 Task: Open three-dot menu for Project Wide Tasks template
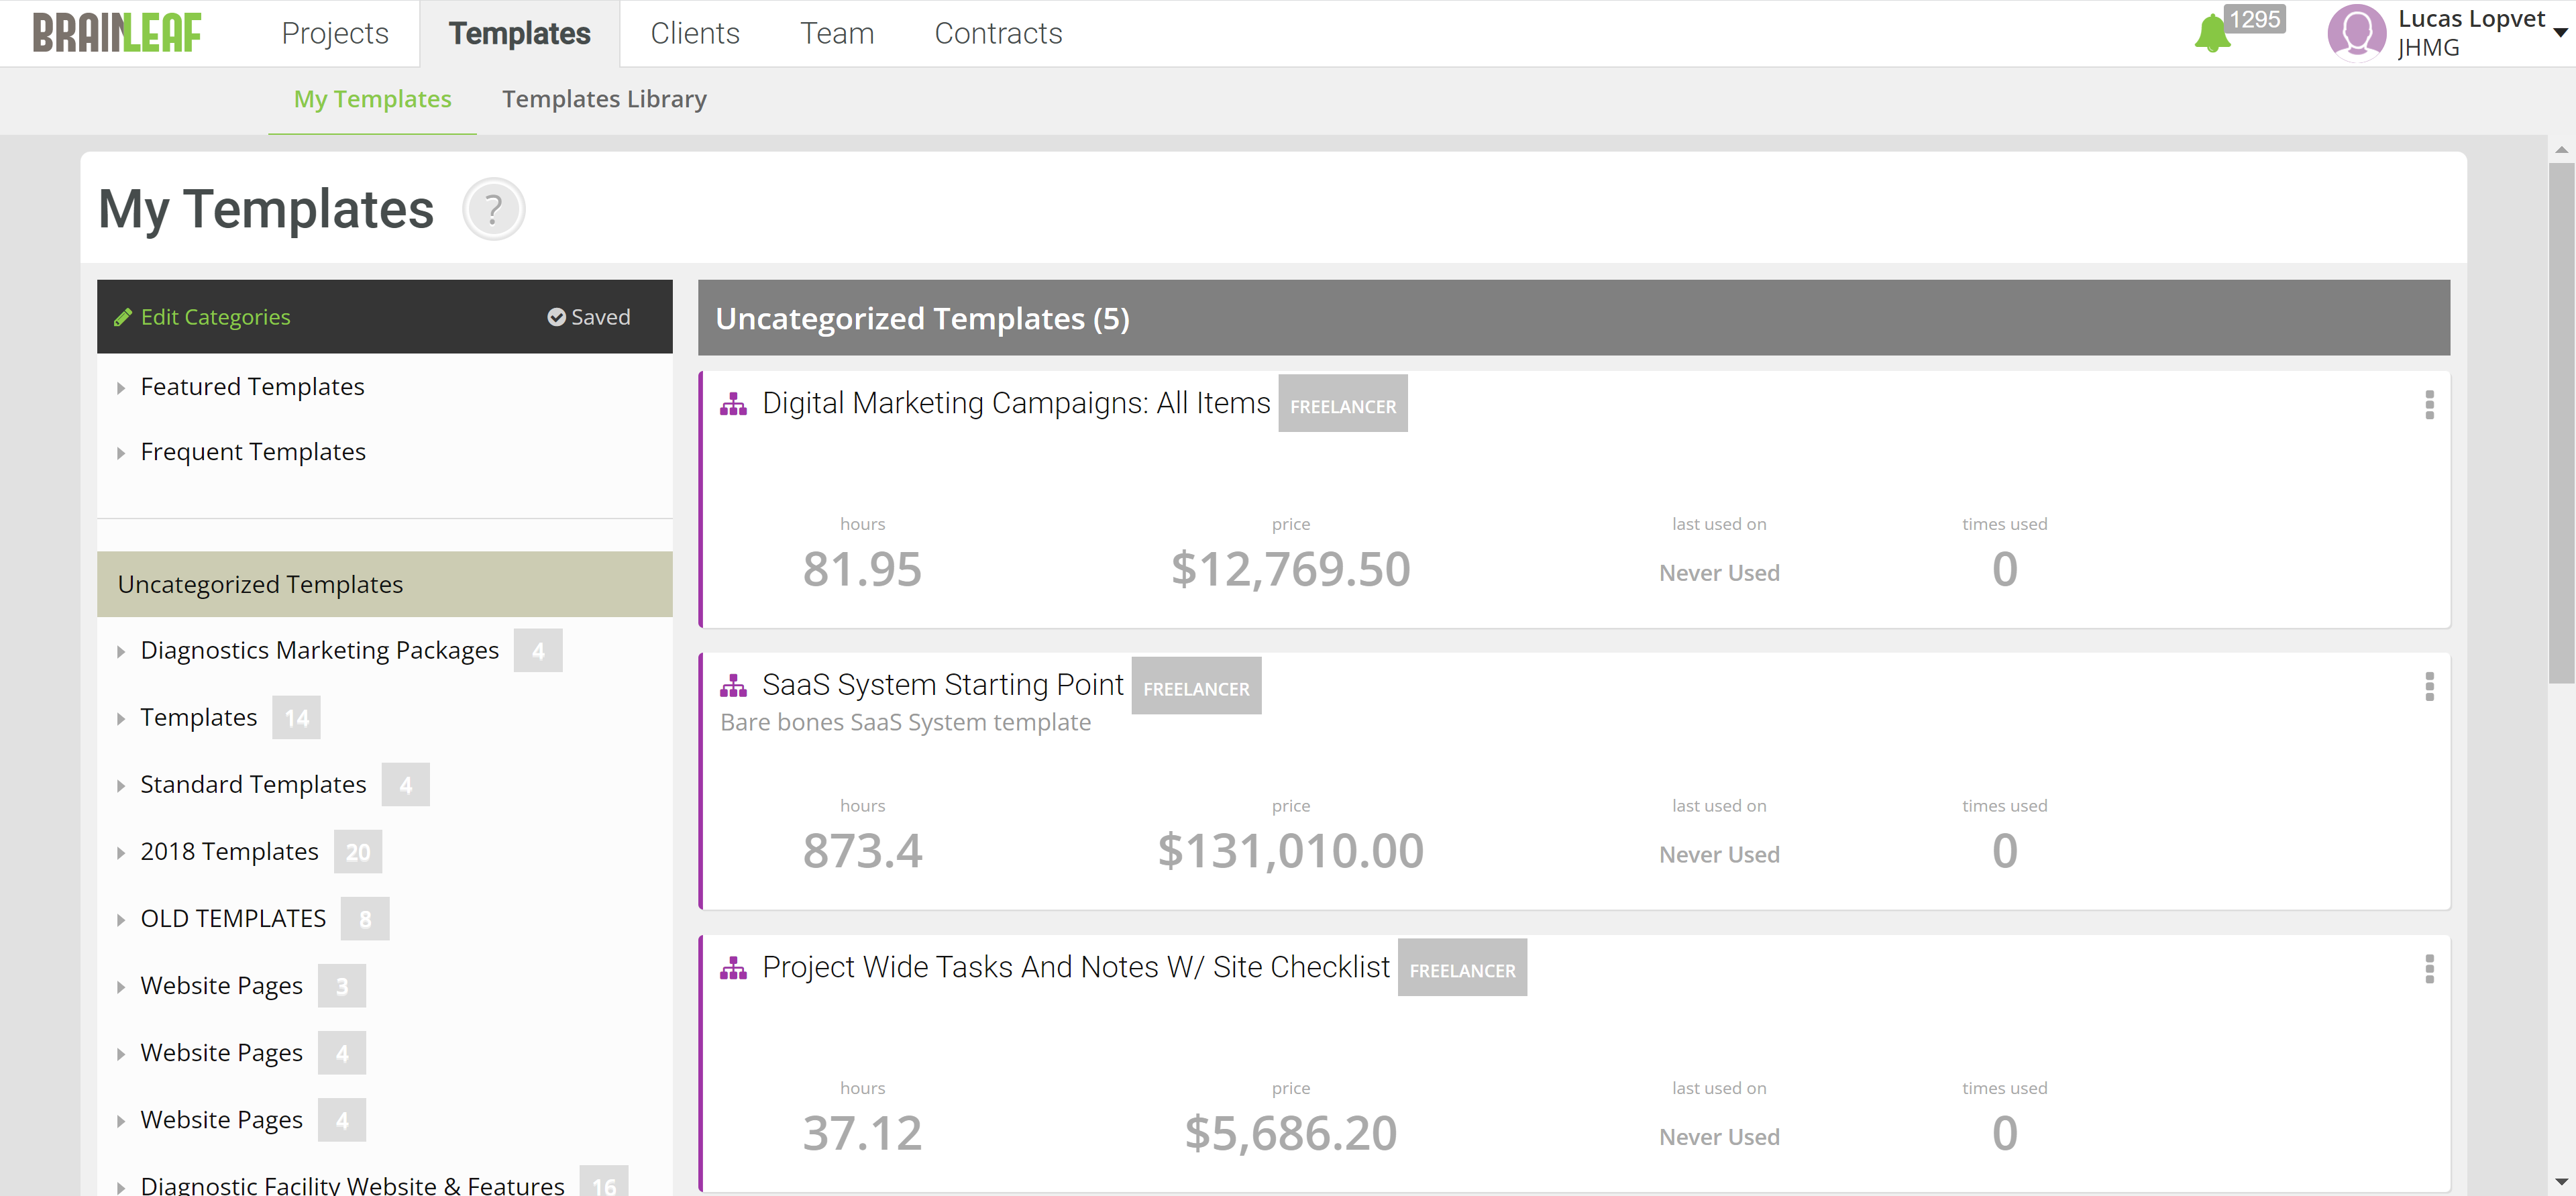pos(2429,969)
